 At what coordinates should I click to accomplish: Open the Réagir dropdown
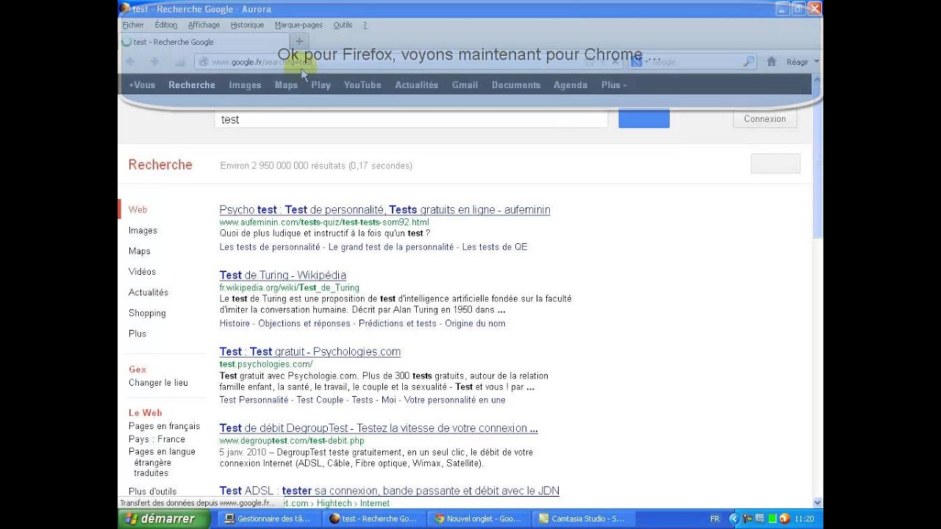[802, 62]
